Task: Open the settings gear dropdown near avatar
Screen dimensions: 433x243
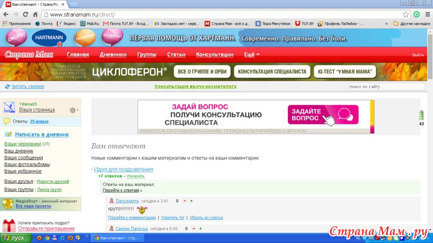Action: [74, 110]
